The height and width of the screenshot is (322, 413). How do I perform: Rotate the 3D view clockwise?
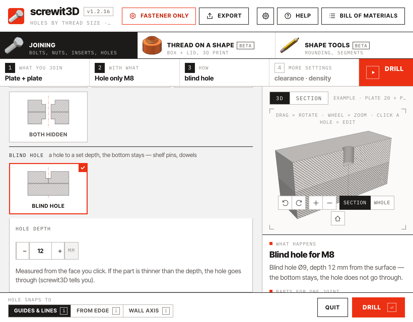click(299, 203)
